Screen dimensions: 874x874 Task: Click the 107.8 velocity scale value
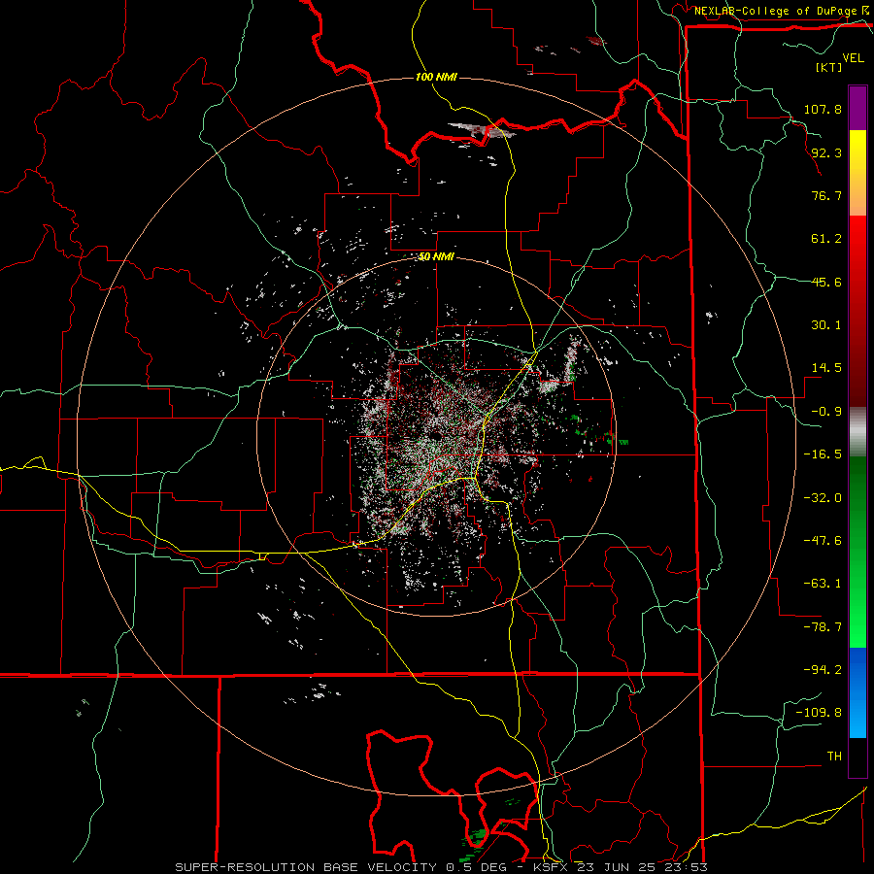[x=823, y=109]
